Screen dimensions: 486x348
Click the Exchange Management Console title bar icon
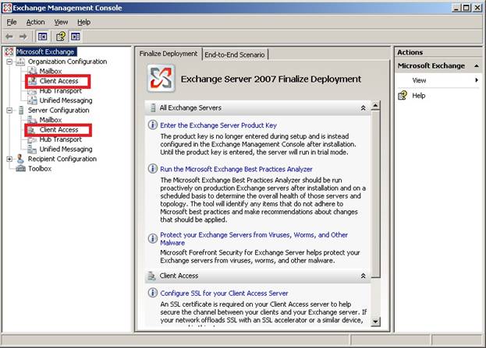(7, 8)
